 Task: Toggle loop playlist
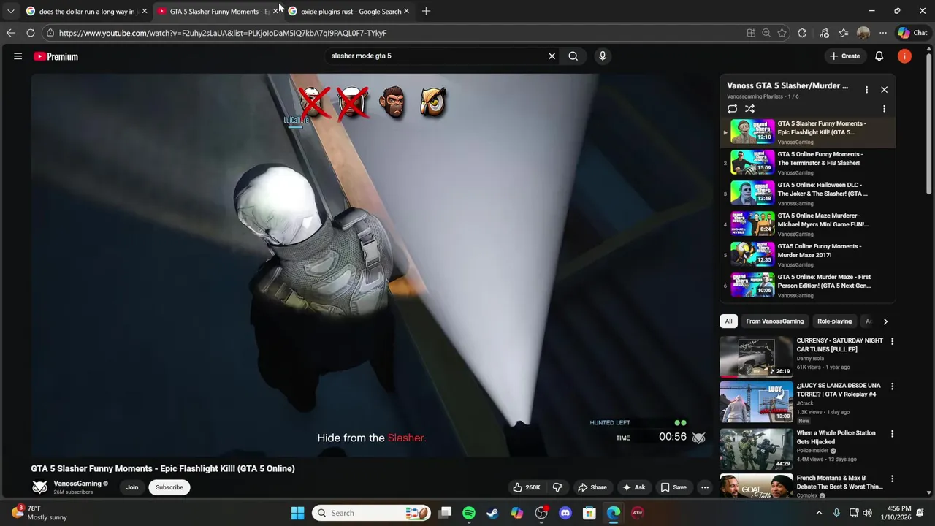tap(732, 109)
